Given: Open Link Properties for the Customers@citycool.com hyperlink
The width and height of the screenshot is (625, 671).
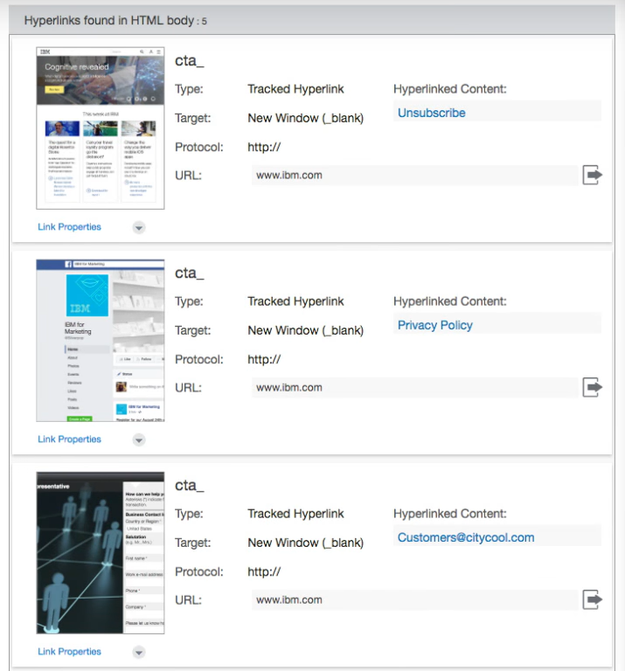Looking at the screenshot, I should tap(69, 651).
